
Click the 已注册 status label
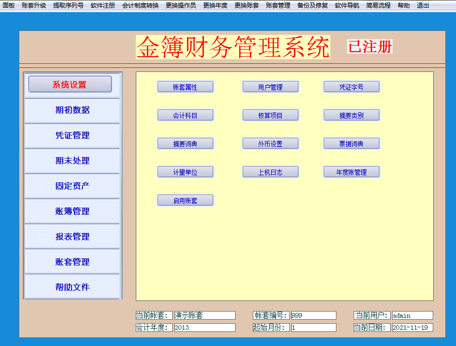(370, 47)
